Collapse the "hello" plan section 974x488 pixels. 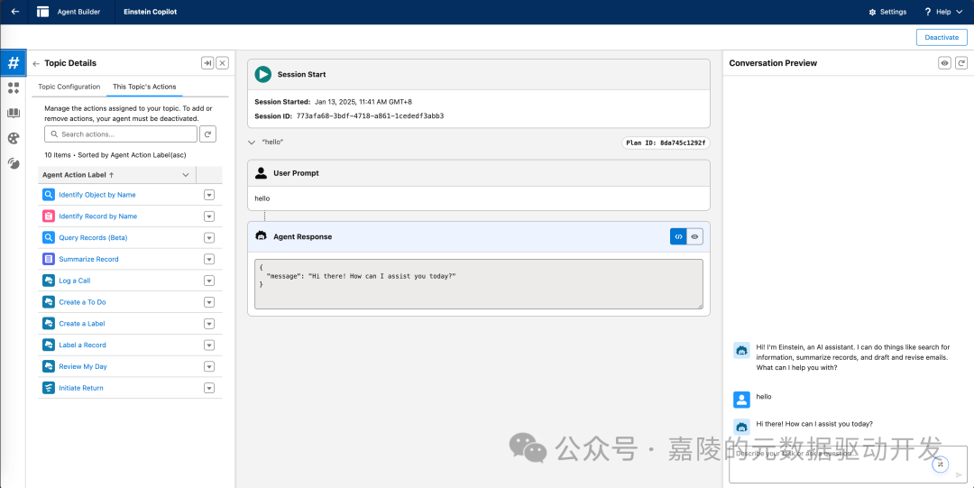click(252, 143)
